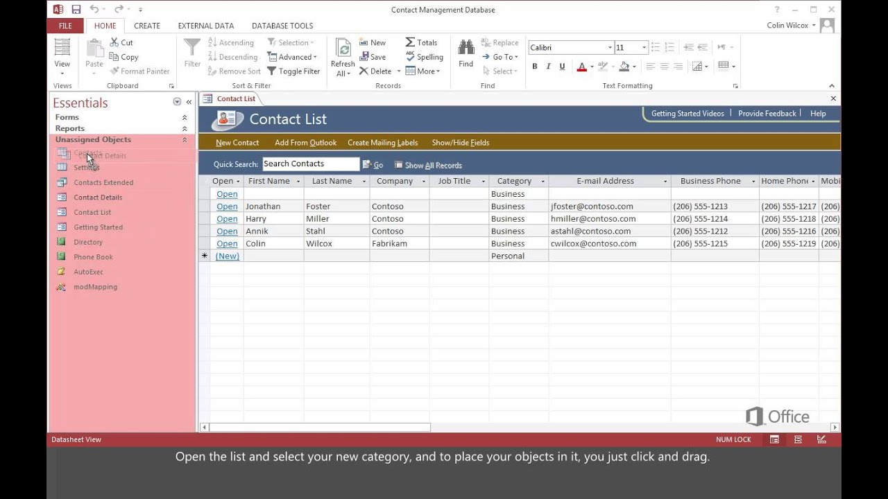
Task: Click Save record in Records group
Action: [373, 57]
